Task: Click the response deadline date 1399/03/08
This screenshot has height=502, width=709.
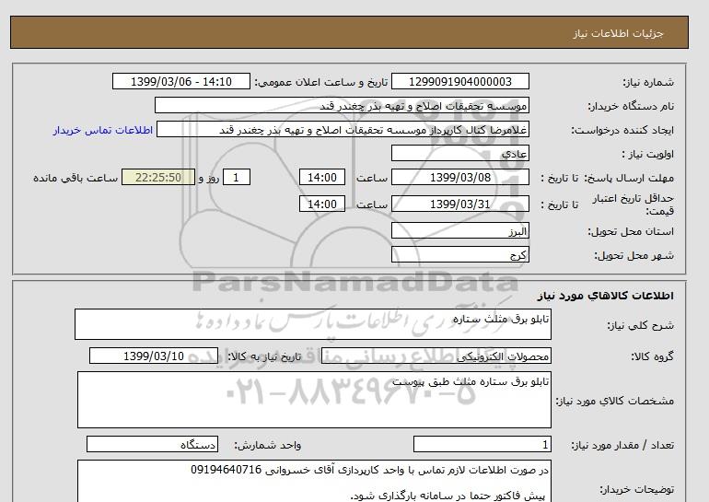Action: (459, 177)
